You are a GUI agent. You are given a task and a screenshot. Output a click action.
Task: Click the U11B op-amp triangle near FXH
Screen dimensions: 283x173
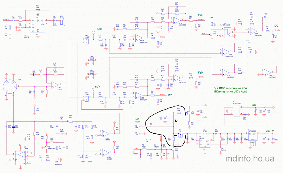[177, 21]
